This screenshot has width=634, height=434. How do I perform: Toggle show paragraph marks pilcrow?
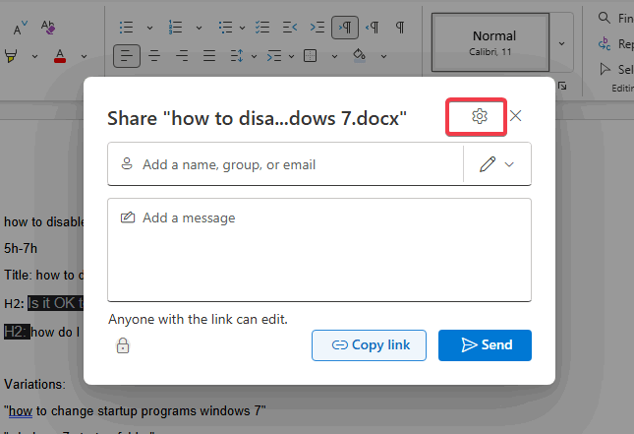tap(400, 28)
